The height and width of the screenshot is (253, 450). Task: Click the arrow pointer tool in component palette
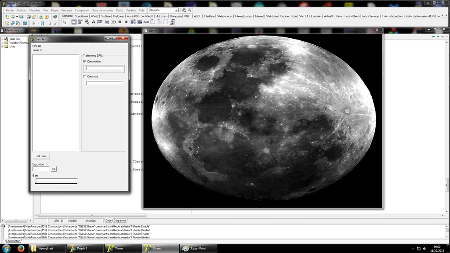[x=65, y=22]
